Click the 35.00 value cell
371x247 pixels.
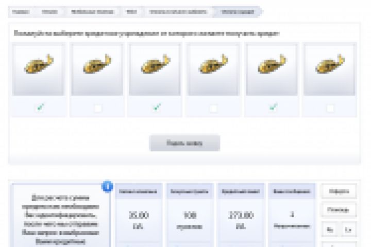pyautogui.click(x=139, y=220)
